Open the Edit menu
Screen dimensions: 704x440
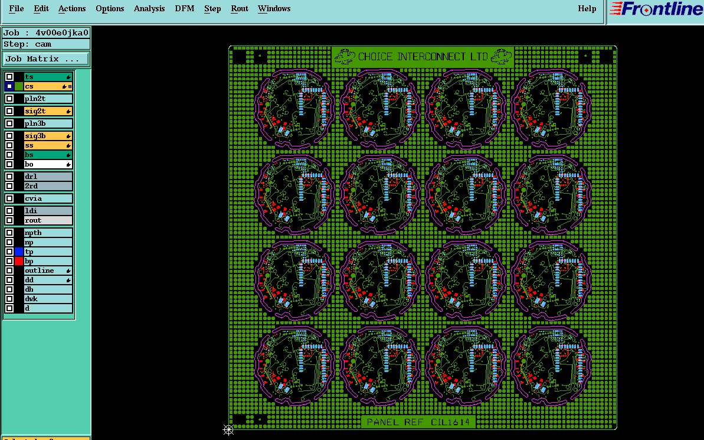41,8
